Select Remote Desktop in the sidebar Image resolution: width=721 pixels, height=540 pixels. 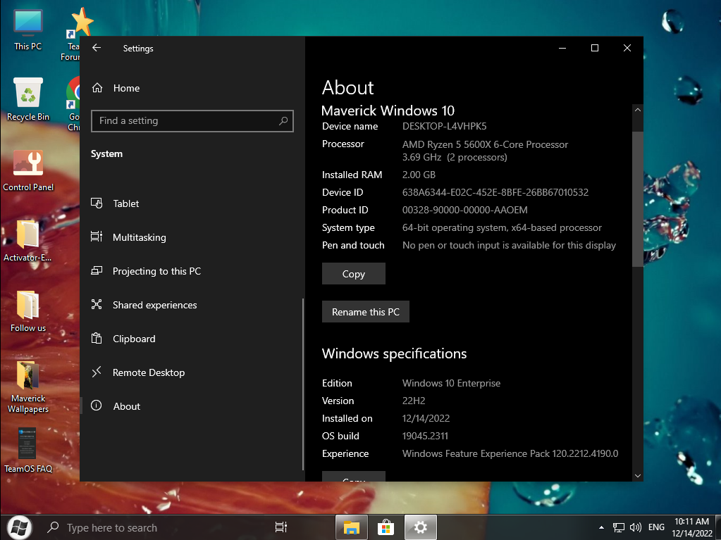[148, 372]
